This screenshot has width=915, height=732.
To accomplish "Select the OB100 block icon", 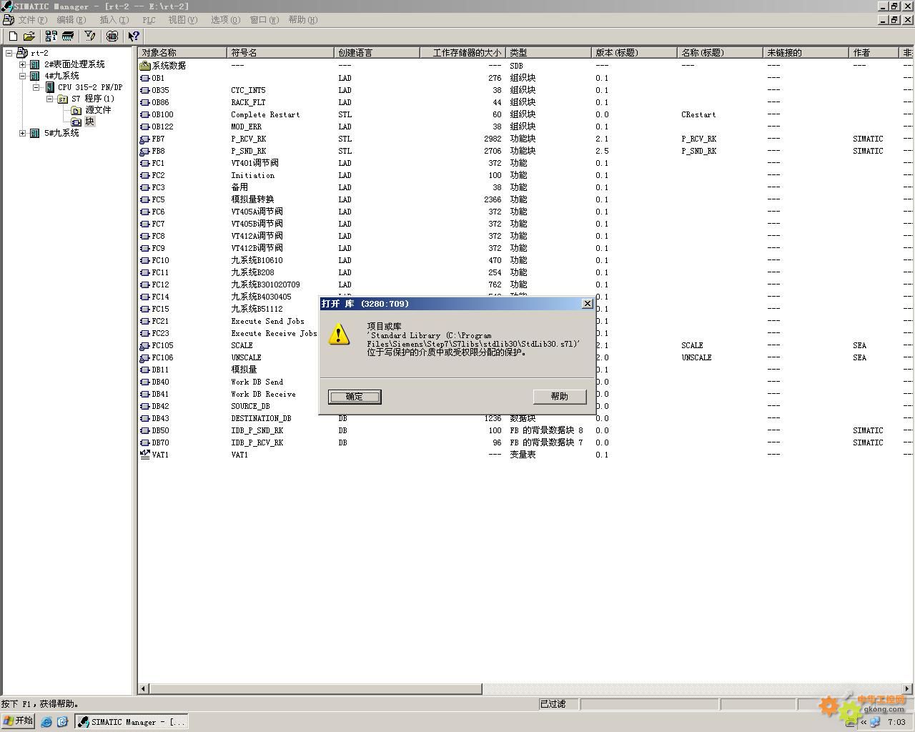I will pos(145,114).
